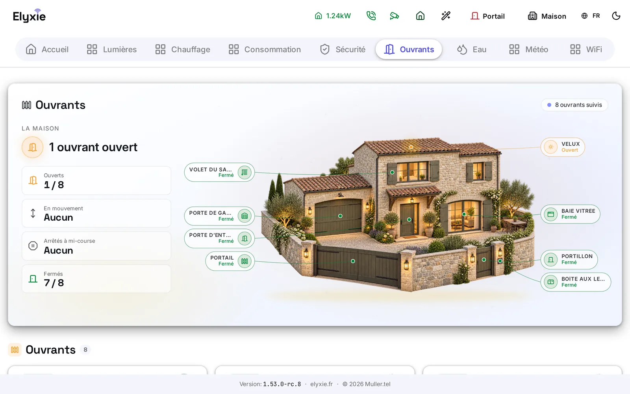Open the Consommation tab
630x394 pixels.
point(265,49)
